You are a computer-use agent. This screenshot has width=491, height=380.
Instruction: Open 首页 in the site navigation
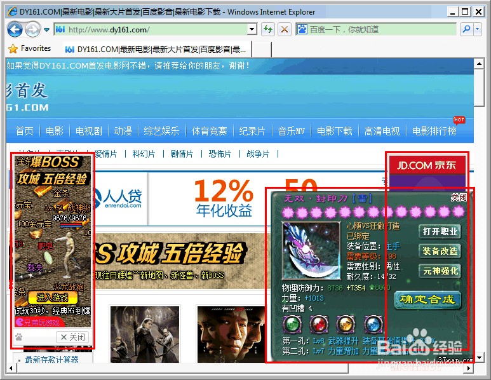[24, 131]
